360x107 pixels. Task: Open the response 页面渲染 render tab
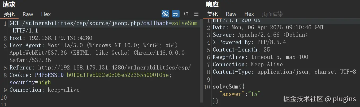click(272, 14)
